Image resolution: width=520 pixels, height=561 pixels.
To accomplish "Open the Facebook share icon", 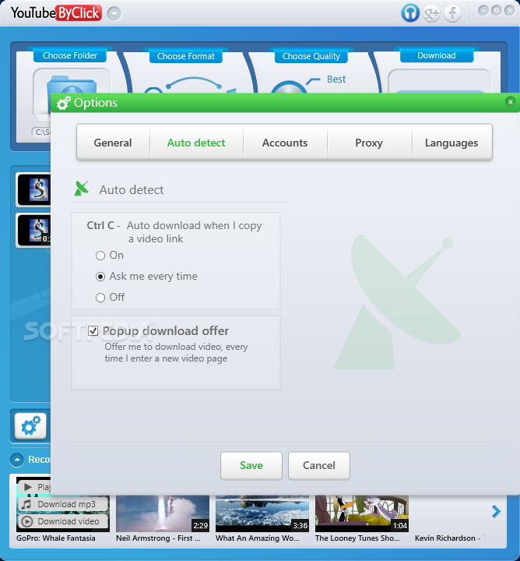I will tap(452, 13).
